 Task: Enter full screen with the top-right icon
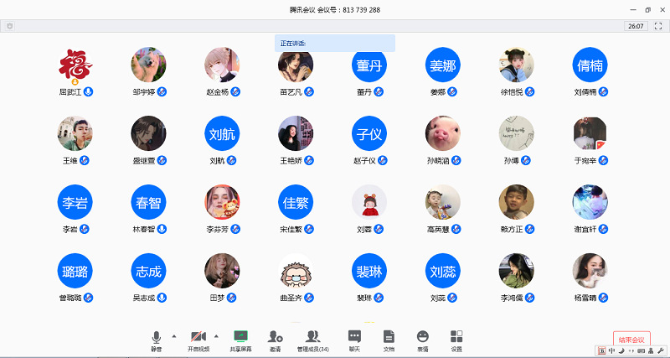(x=658, y=26)
